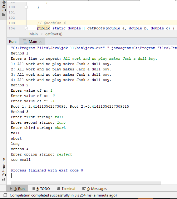Toggle tool window bars icon in status bar
The height and width of the screenshot is (199, 177).
5,195
